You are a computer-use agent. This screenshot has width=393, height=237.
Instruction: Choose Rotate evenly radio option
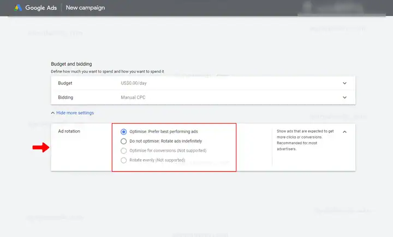[x=123, y=160]
